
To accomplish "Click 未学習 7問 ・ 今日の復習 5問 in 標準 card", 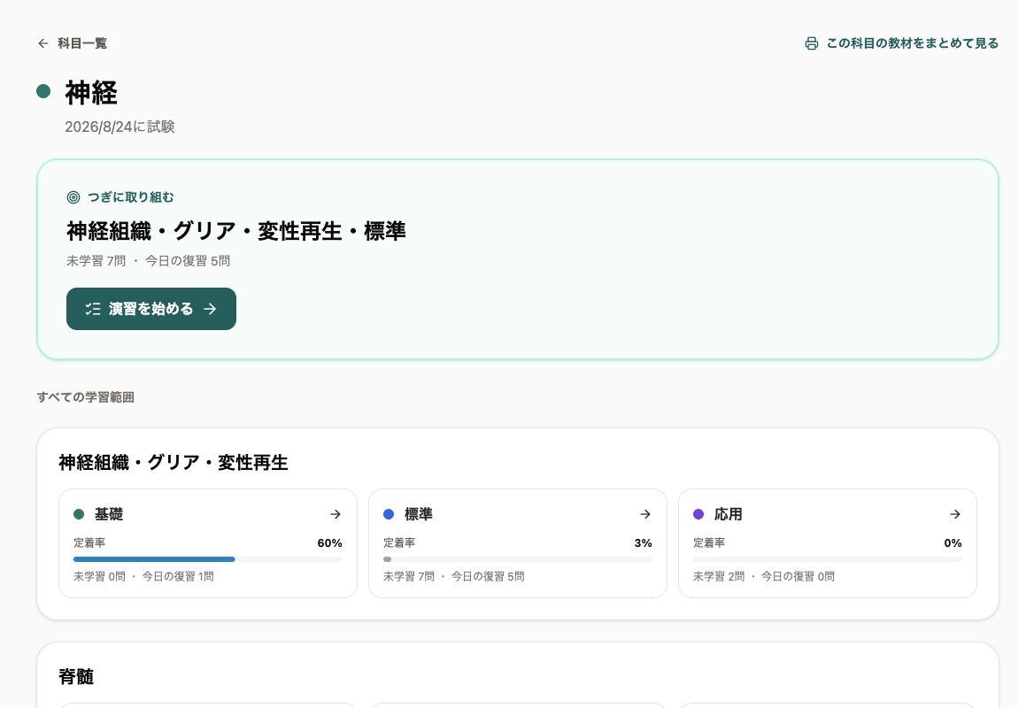I will click(x=454, y=576).
